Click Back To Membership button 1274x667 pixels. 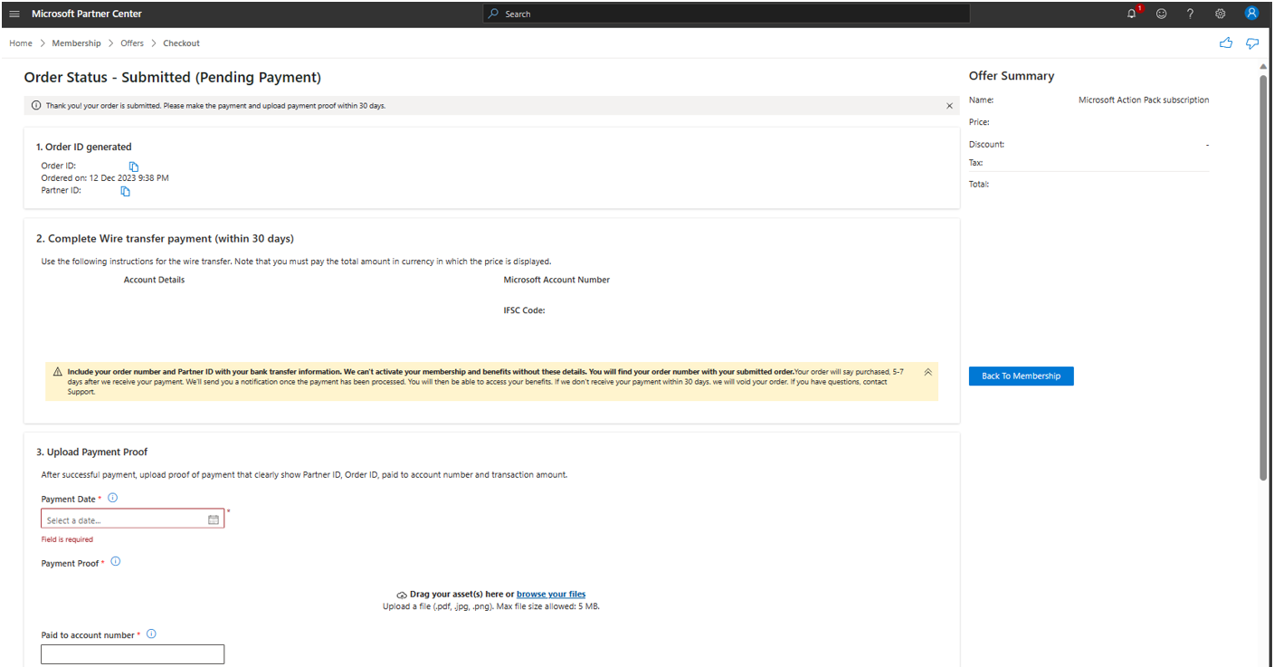(1022, 376)
